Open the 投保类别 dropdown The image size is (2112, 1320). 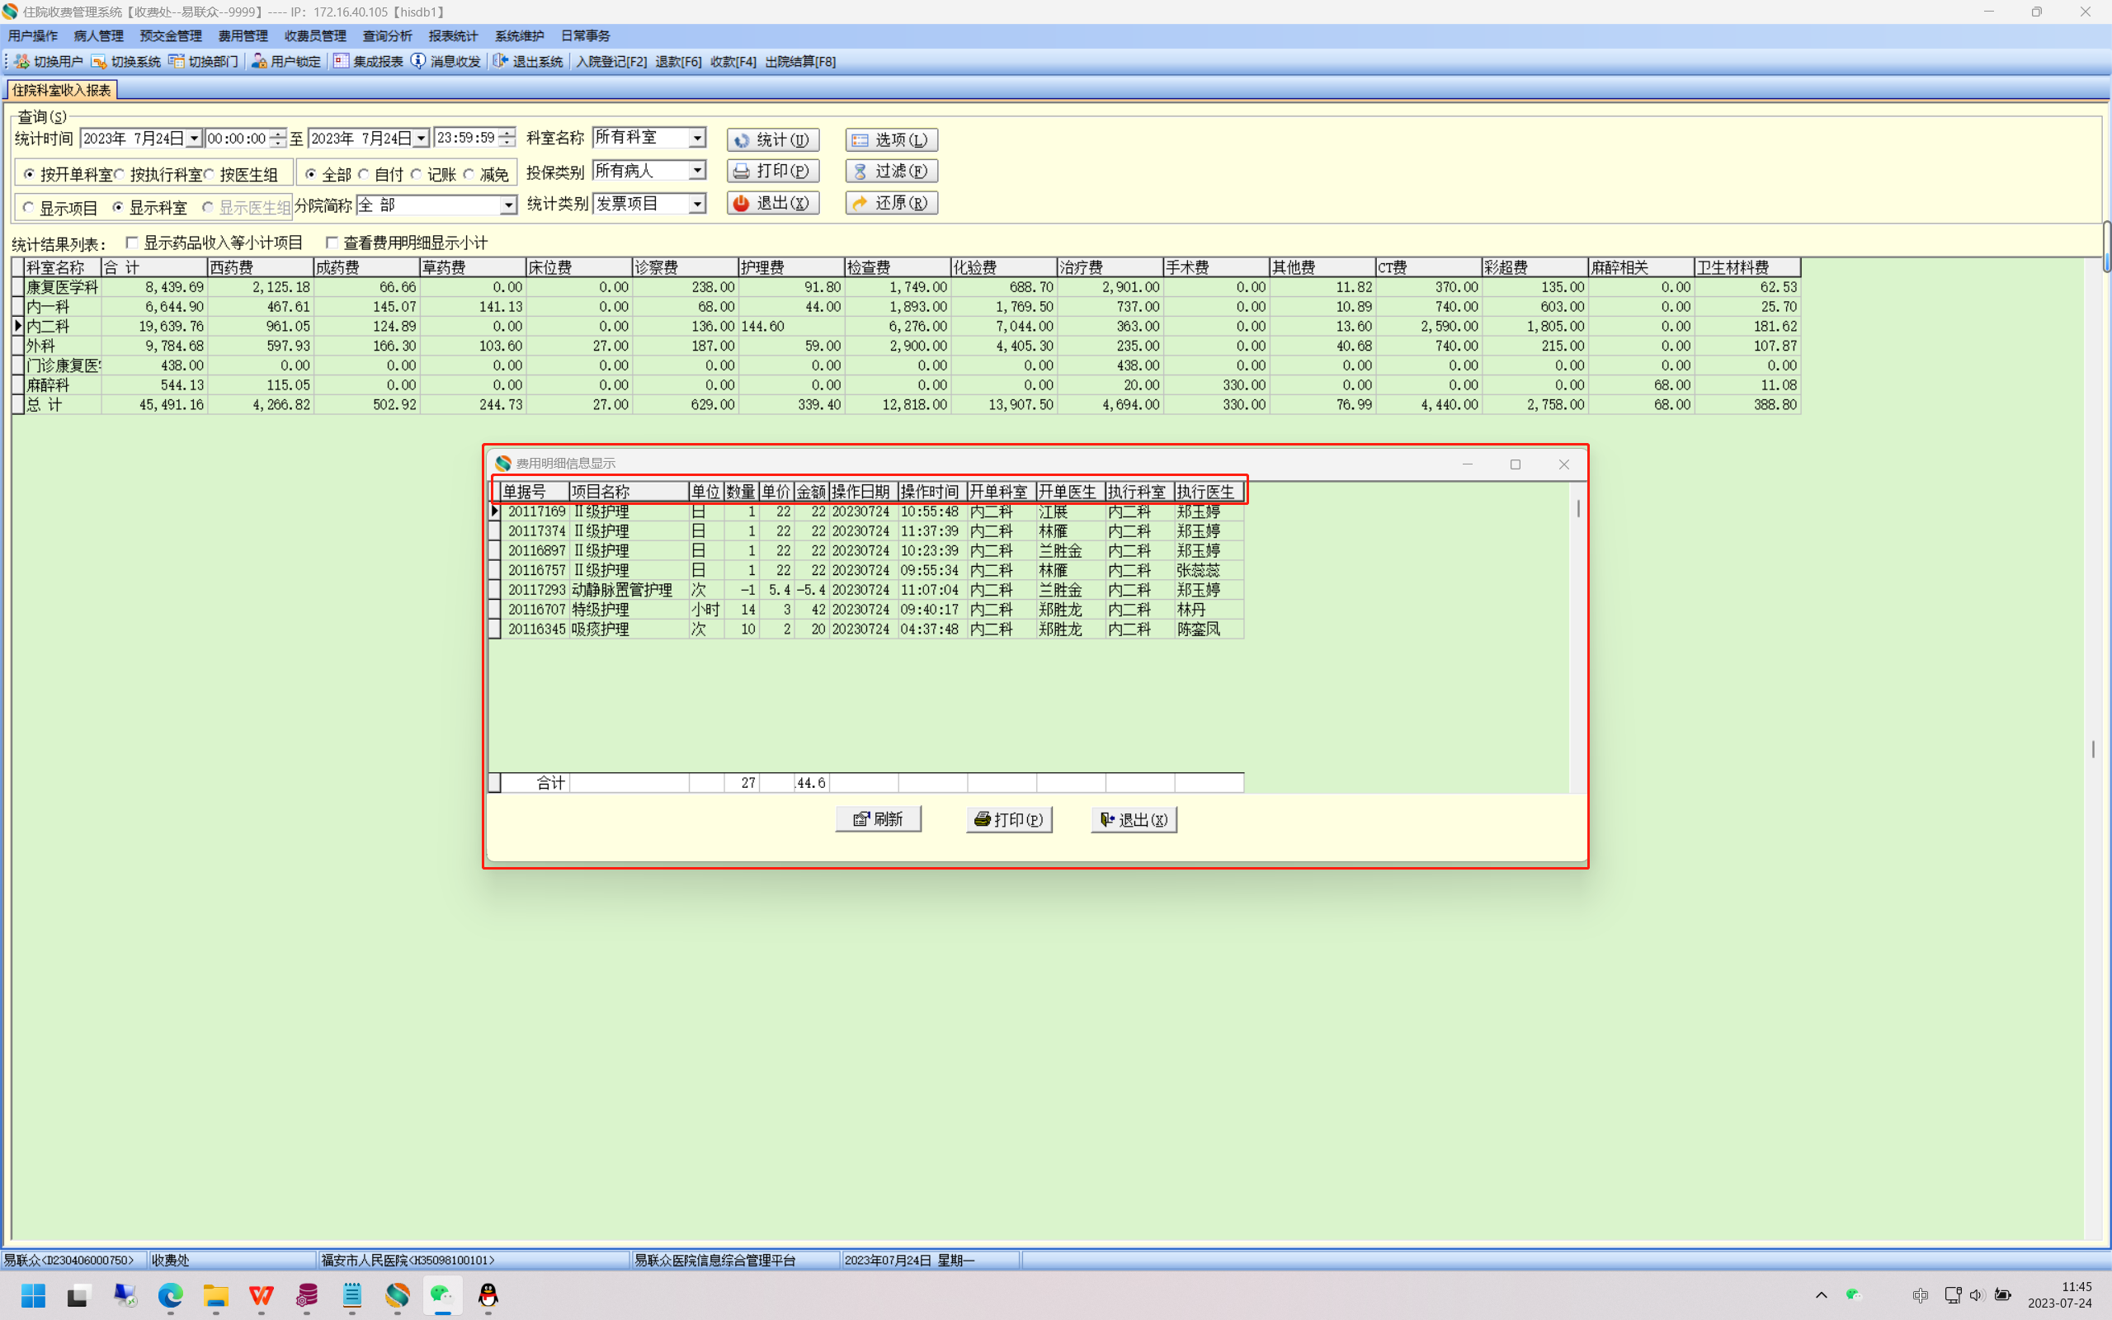point(696,171)
